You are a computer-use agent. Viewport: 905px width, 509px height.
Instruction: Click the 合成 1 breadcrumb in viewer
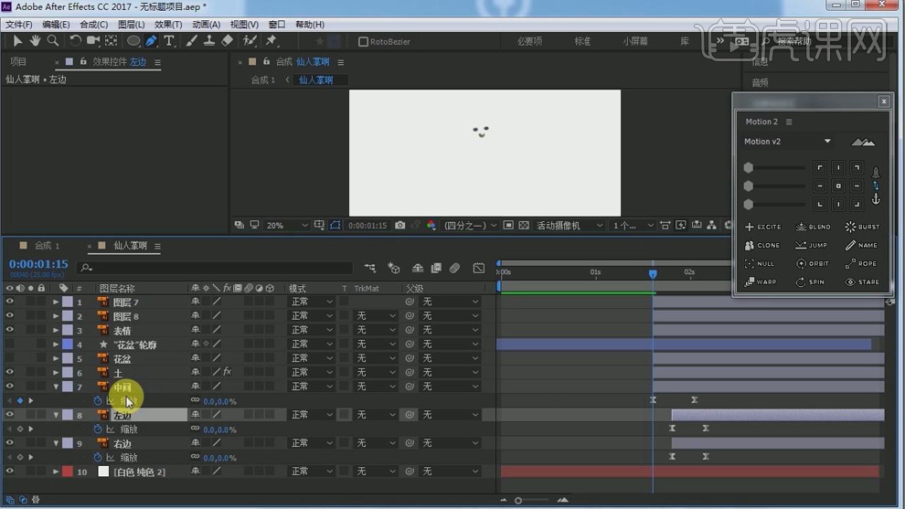[262, 80]
